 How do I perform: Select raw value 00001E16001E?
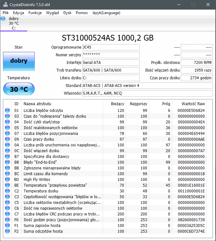(191, 185)
